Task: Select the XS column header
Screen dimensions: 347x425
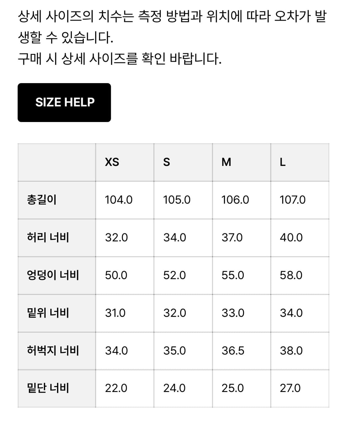Action: click(112, 162)
